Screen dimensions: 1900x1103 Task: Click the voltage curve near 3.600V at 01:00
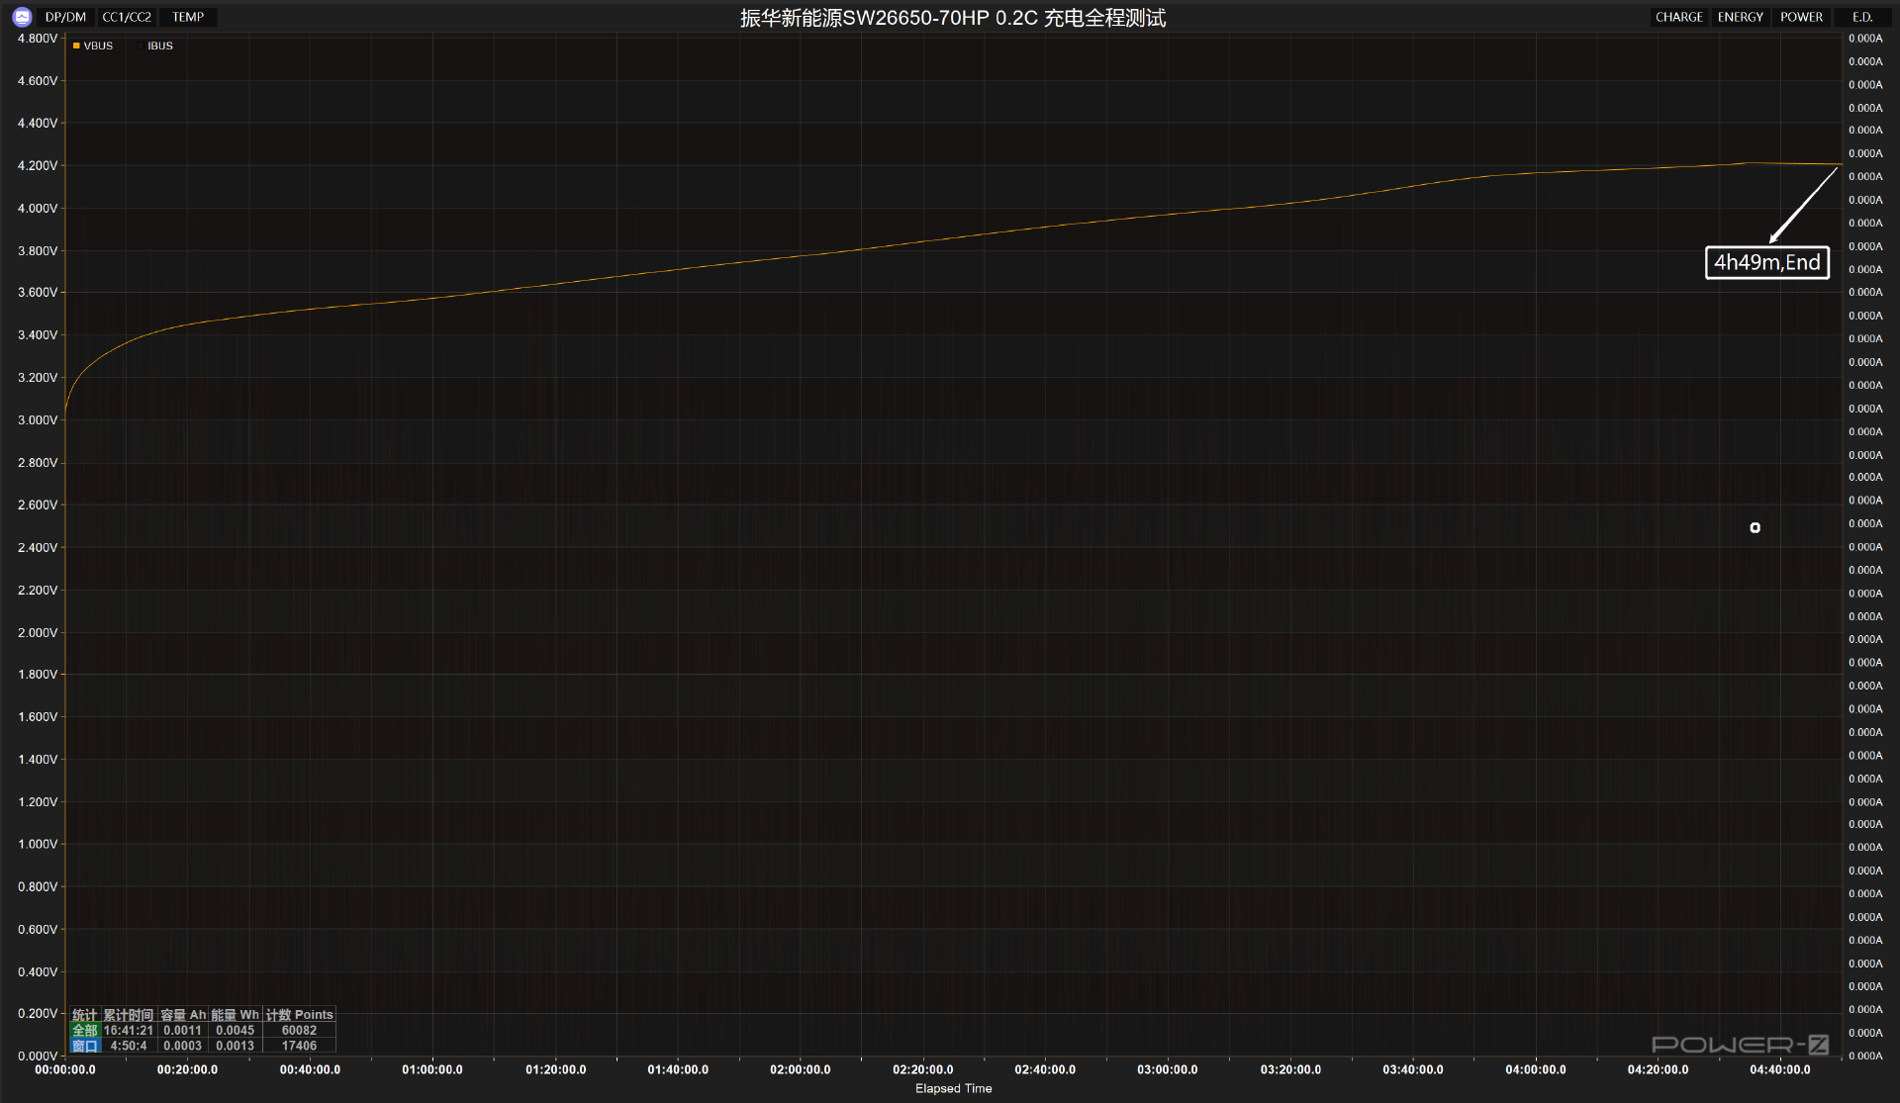432,298
